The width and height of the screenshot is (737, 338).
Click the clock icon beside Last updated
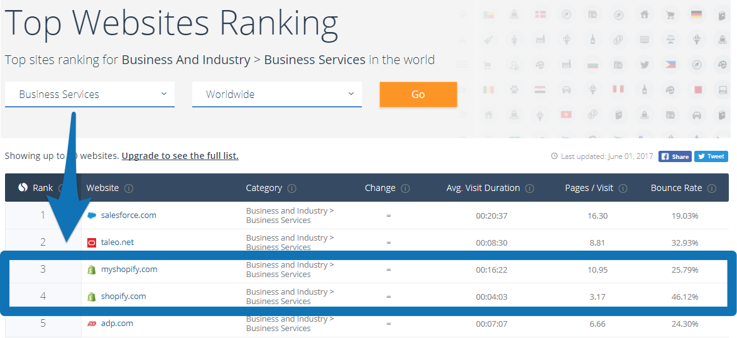coord(554,156)
